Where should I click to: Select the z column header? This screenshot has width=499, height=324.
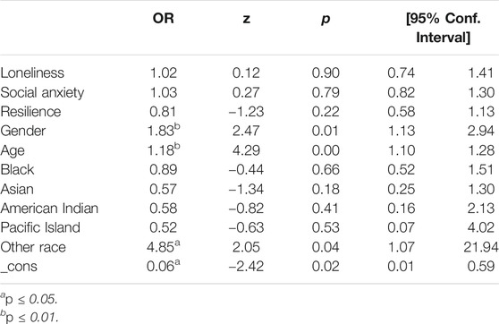tap(246, 19)
